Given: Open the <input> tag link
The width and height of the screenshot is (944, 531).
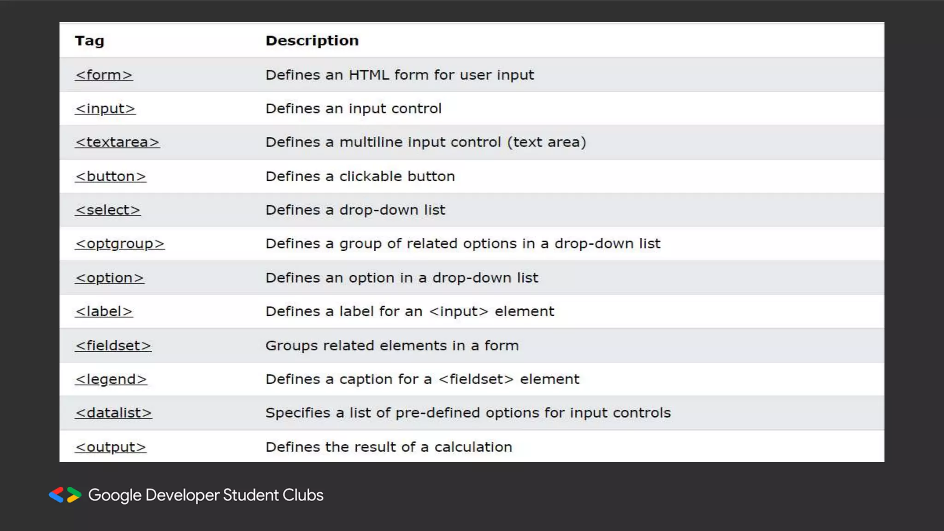Looking at the screenshot, I should 105,109.
